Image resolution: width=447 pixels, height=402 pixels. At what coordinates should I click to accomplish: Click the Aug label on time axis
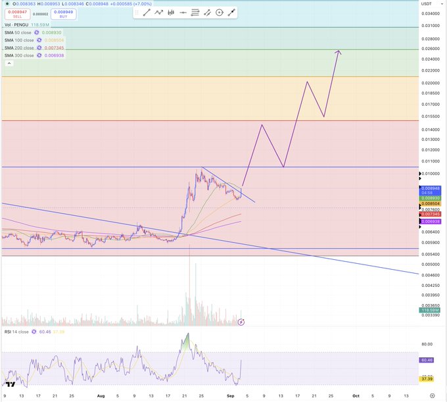[x=101, y=396]
